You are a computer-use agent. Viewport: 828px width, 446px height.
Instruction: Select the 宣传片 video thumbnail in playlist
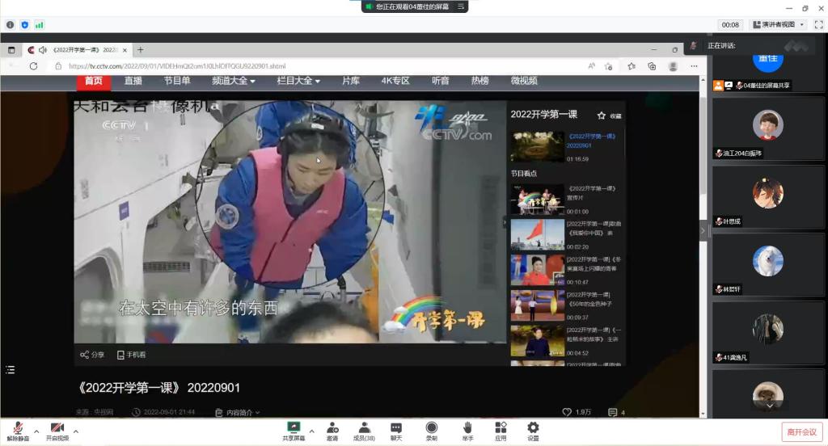[x=537, y=199]
